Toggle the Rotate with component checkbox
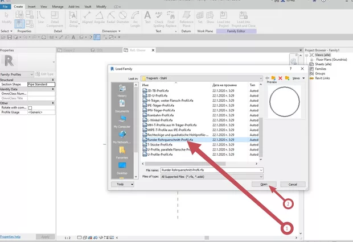The height and width of the screenshot is (242, 353). pos(30,108)
